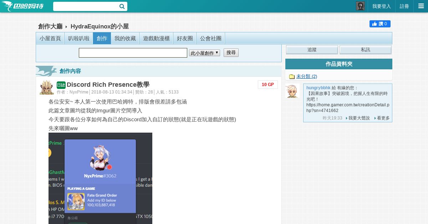Viewport: 428px width, 224px height.
Task: Expand the 此小屋創作 dropdown
Action: pyautogui.click(x=204, y=53)
